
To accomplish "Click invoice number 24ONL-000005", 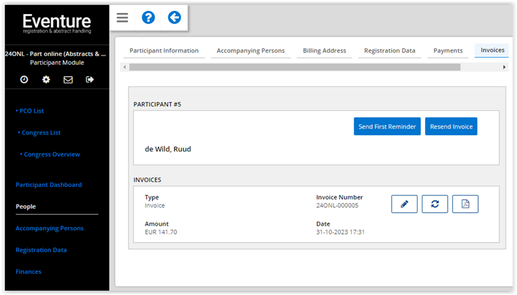I will pos(337,206).
